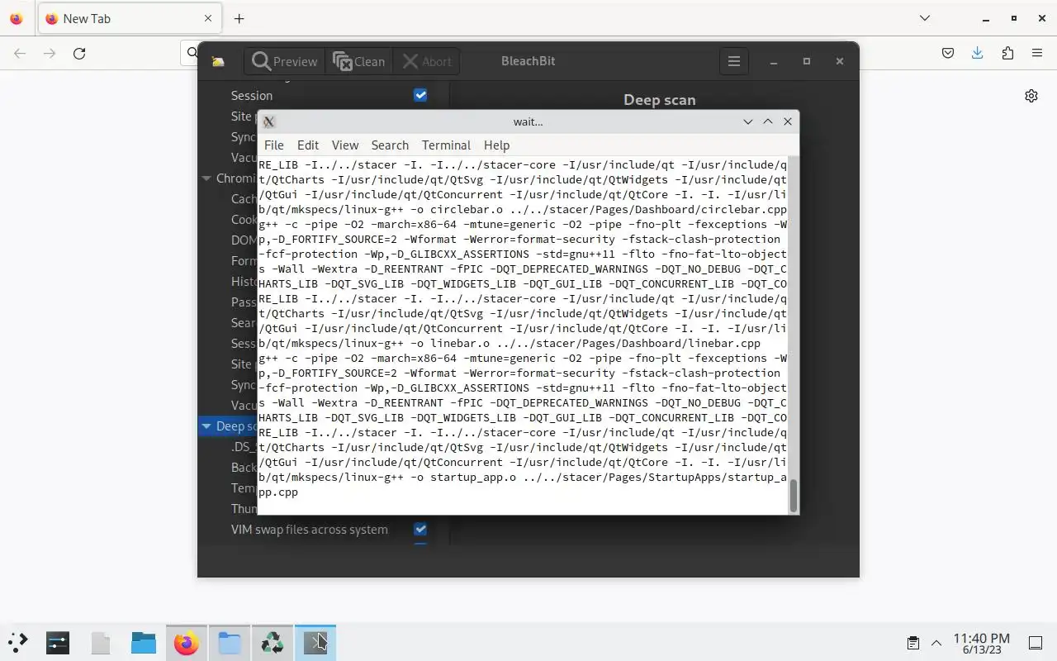Open the Firefox extensions panel

pos(1007,53)
